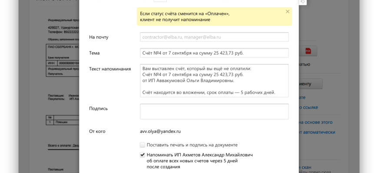Click the «Текст напоминания» field label
The width and height of the screenshot is (378, 173).
tap(110, 69)
